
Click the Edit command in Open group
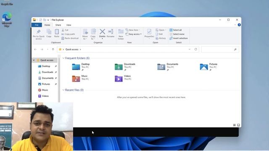click(x=159, y=34)
